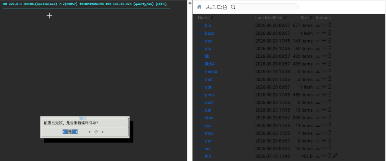386x161 pixels.
Task: Sort files by Size column
Action: coord(306,18)
